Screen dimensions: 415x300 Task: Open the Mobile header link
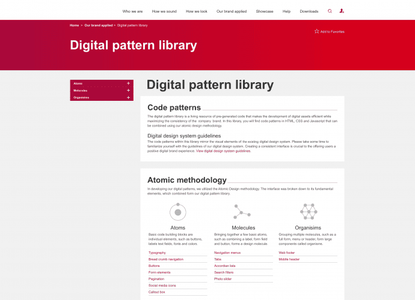pos(289,259)
